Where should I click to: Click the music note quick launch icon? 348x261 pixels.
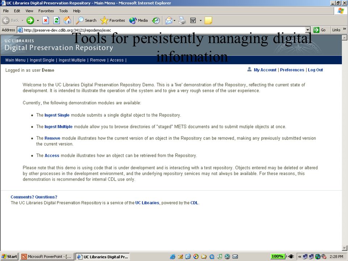(220, 257)
